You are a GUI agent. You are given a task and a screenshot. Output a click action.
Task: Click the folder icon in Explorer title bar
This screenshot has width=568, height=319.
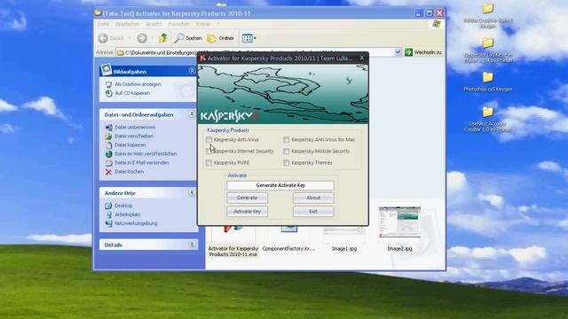click(x=98, y=13)
